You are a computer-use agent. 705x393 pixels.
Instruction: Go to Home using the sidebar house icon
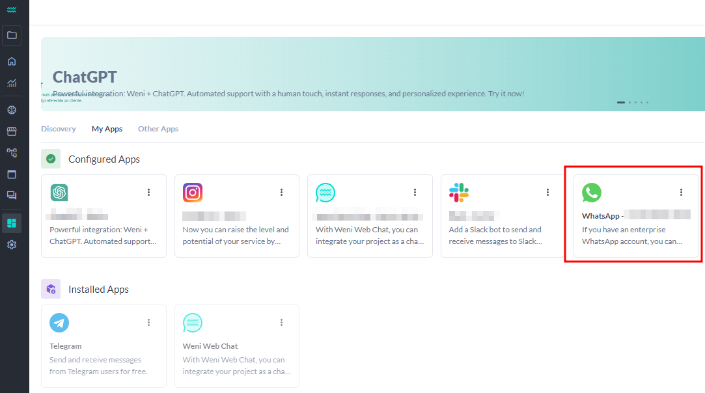pos(12,61)
